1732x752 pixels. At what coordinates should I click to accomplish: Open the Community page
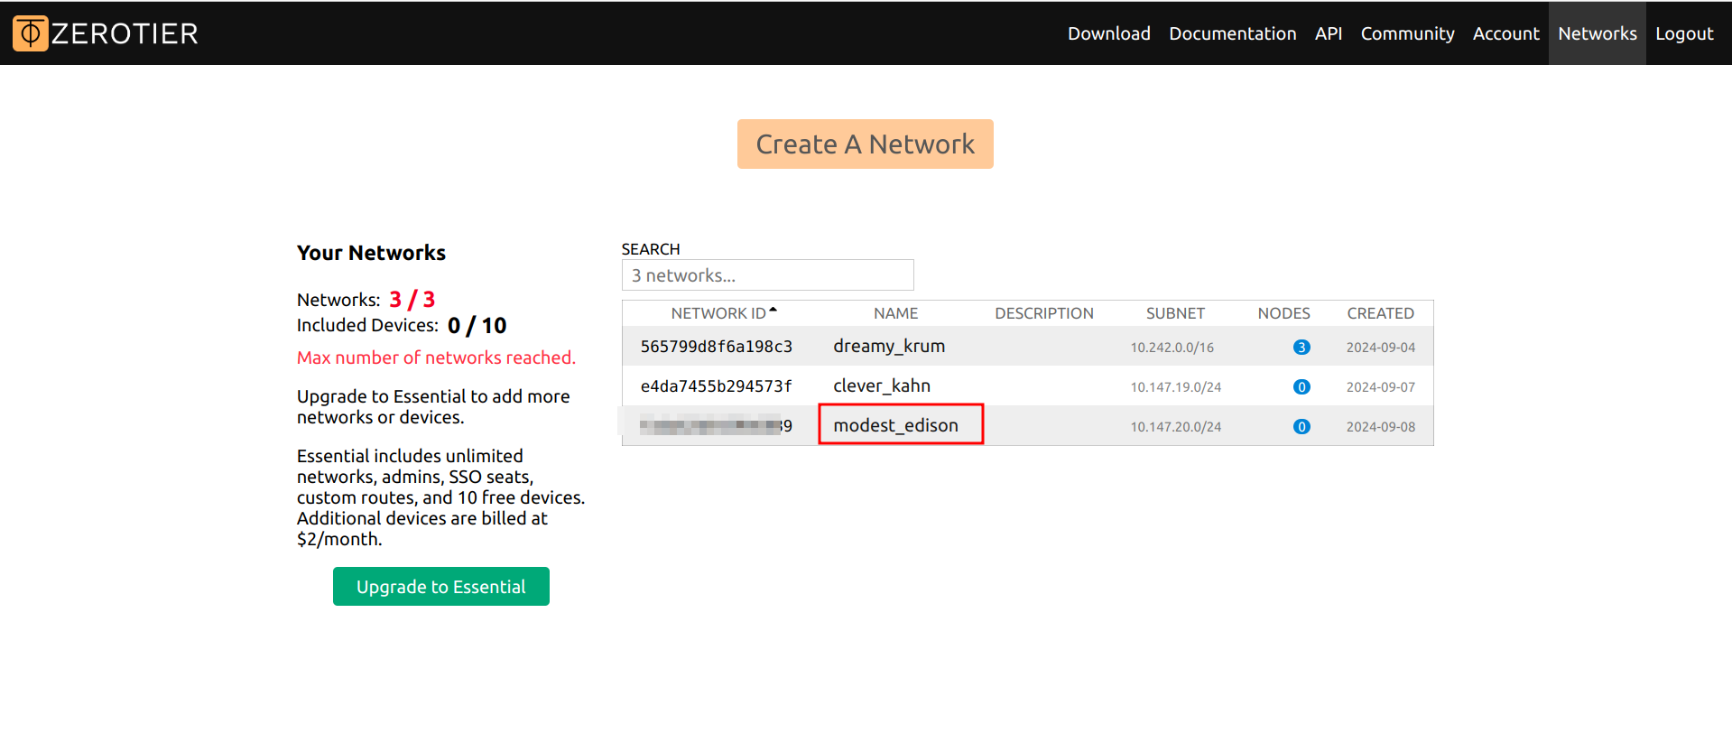pos(1407,33)
